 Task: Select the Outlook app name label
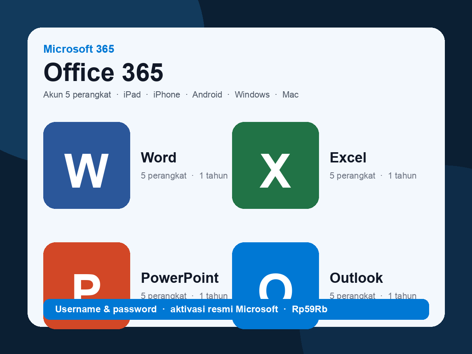[356, 278]
